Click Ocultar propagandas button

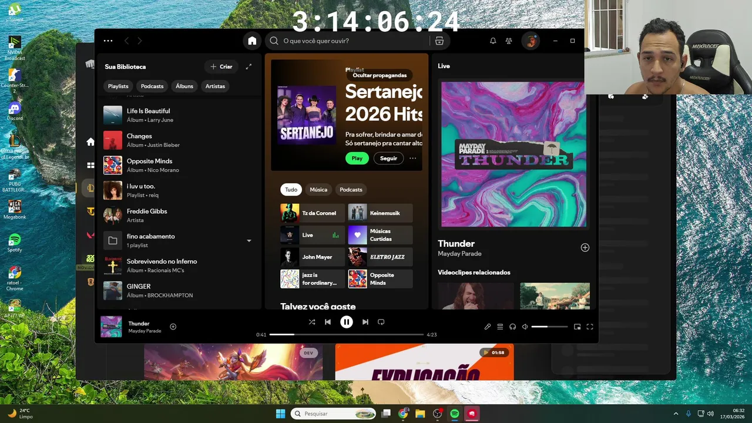tap(380, 75)
